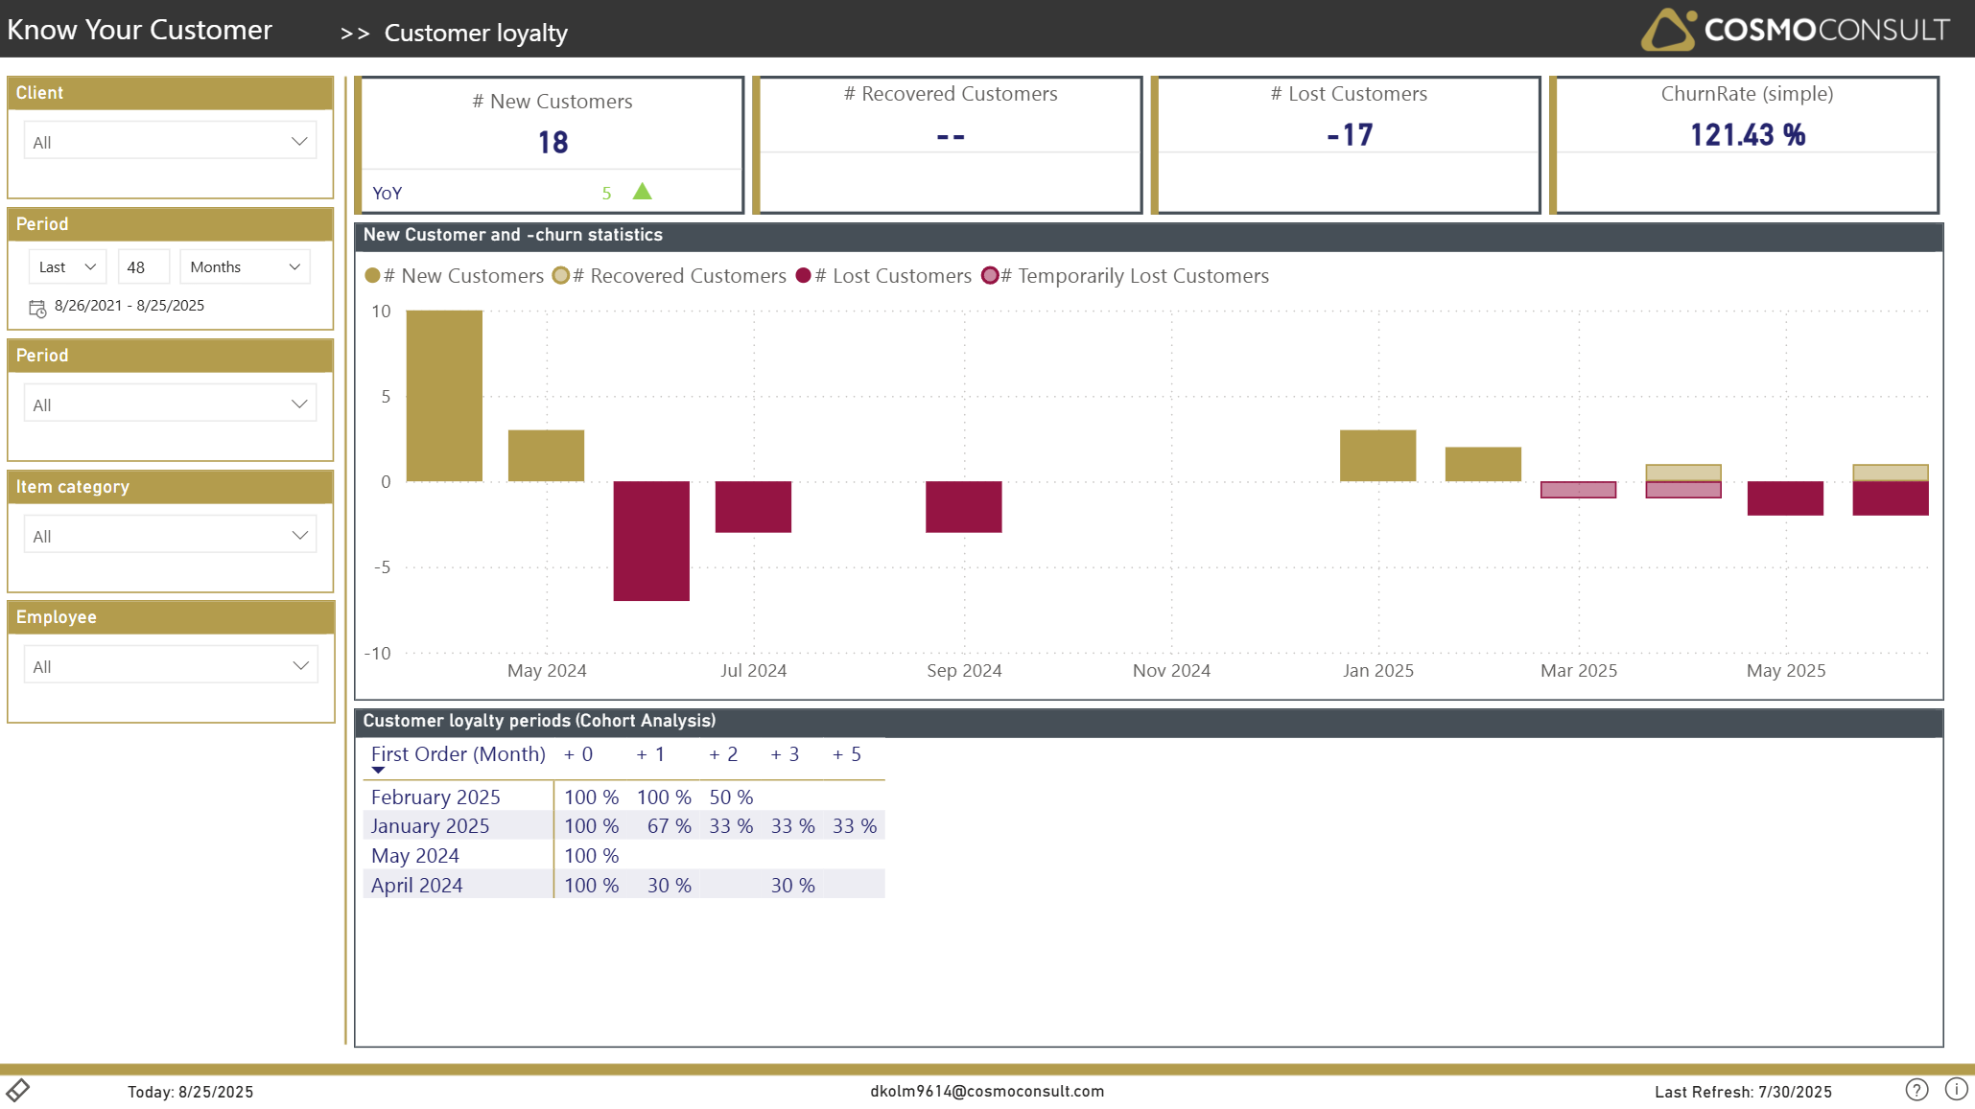The image size is (1975, 1109).
Task: Click the info icon in footer
Action: (x=1956, y=1089)
